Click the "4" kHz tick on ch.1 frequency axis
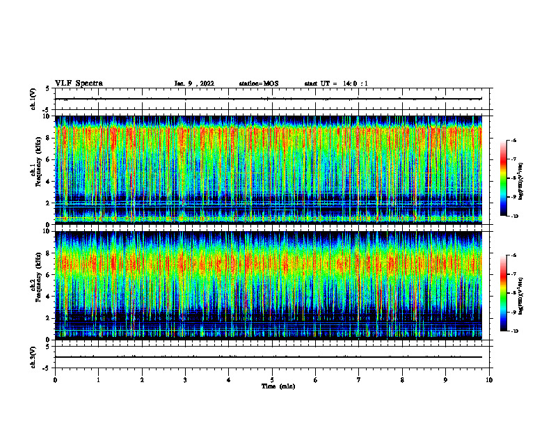 pyautogui.click(x=48, y=182)
